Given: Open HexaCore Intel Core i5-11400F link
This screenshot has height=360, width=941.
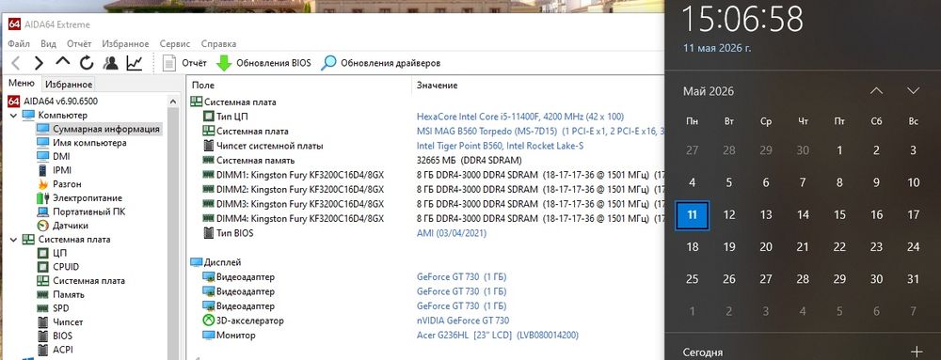Looking at the screenshot, I should click(519, 117).
